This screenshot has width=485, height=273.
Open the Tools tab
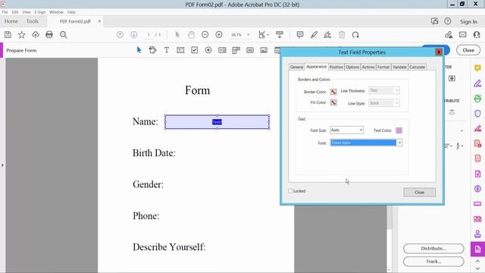coord(33,21)
